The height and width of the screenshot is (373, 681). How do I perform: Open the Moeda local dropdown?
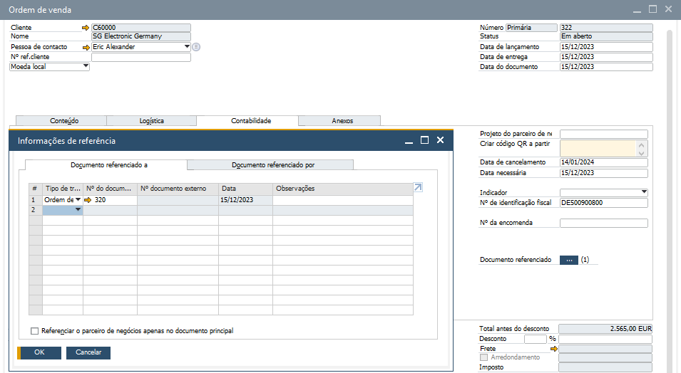86,66
